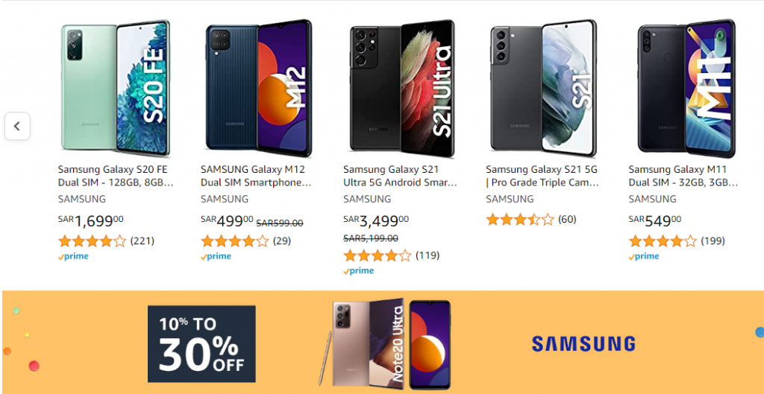View star rating for Galaxy S20 FE
Viewport: 764px width, 394px height.
[x=92, y=241]
